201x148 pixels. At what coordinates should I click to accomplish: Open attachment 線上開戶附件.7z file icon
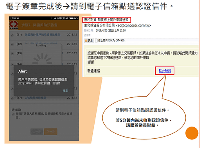point(96,41)
